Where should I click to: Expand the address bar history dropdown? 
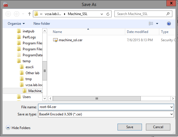(x=102, y=14)
